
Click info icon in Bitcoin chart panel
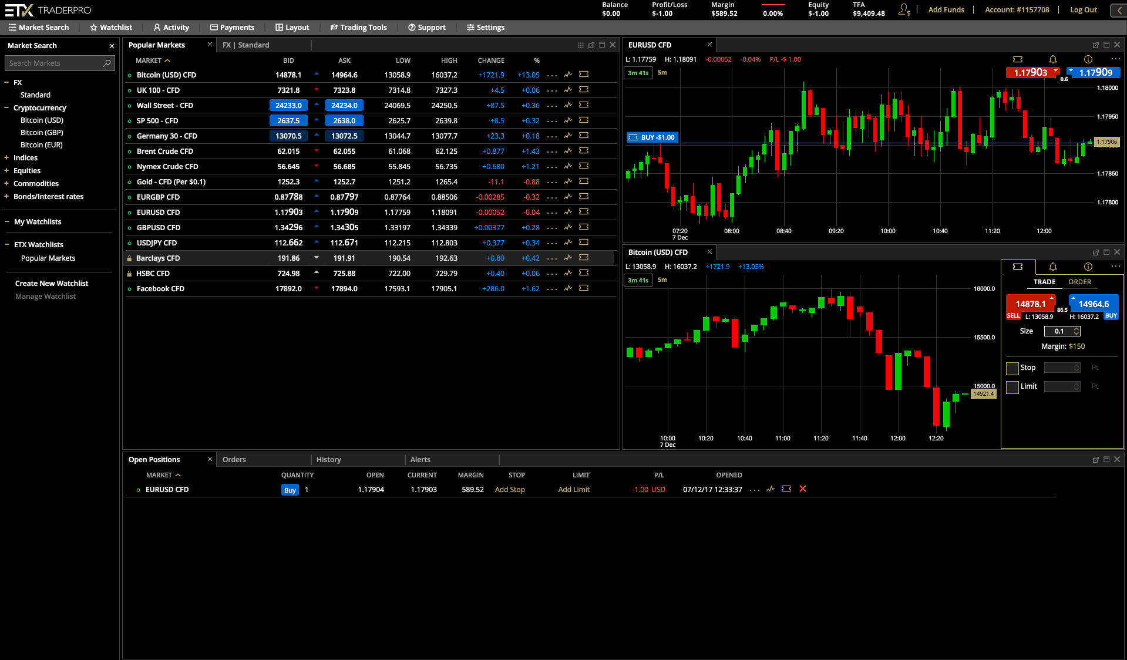(1088, 267)
